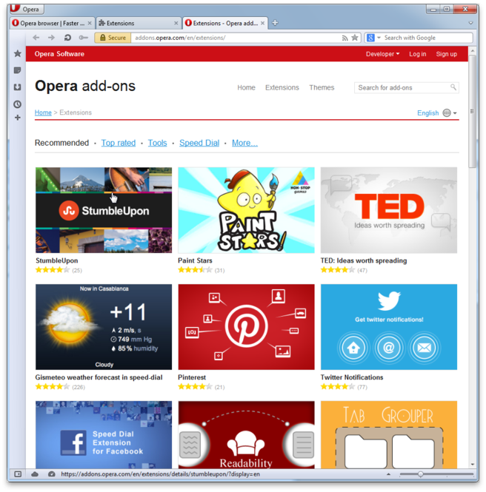Select the Recommended category
This screenshot has height=492, width=486.
tap(62, 143)
